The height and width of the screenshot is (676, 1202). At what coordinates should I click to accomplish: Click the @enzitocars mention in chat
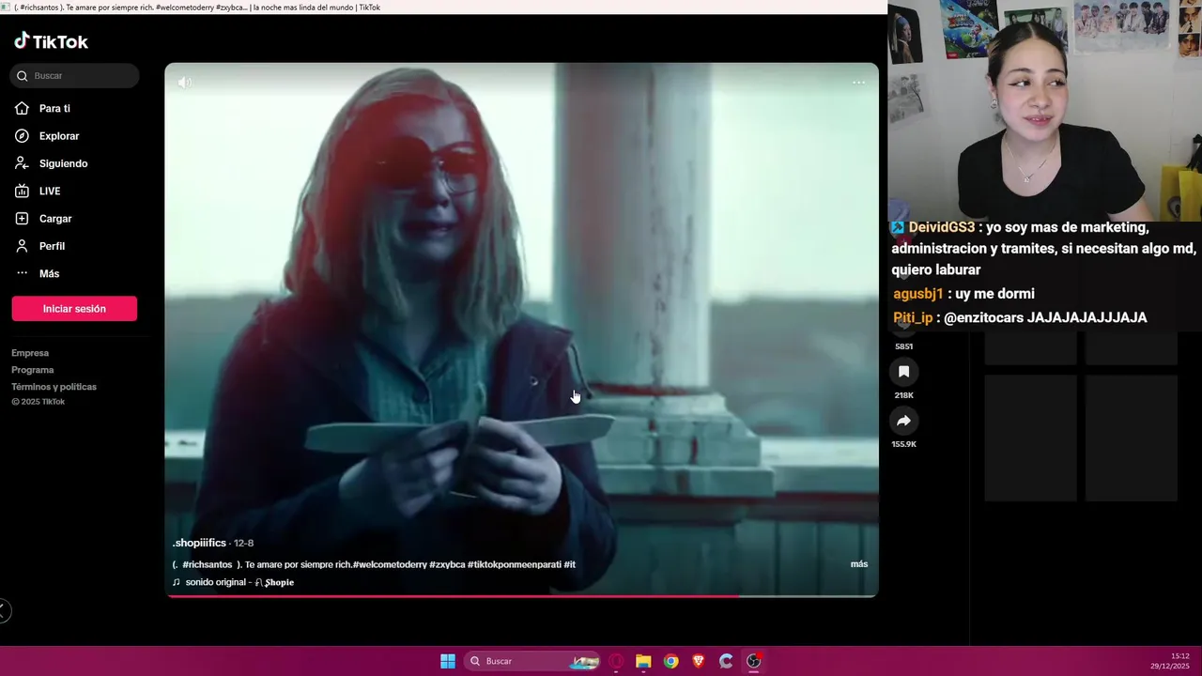(983, 317)
